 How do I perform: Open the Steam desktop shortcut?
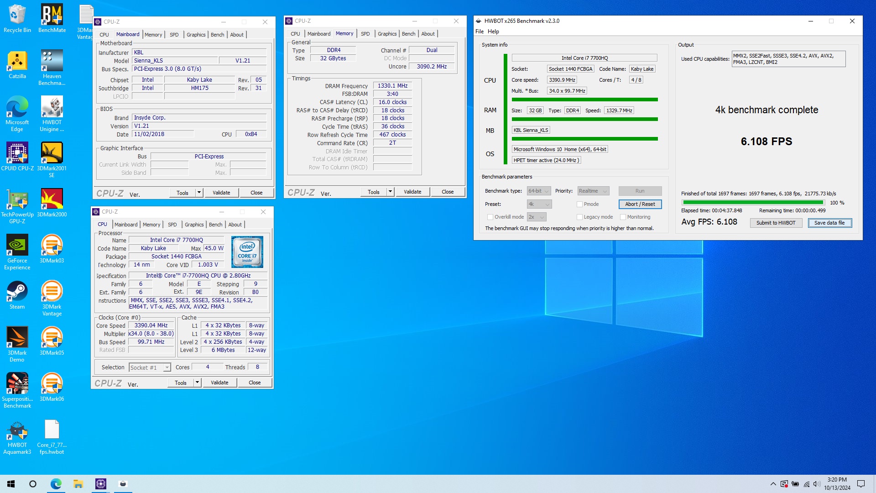tap(17, 295)
